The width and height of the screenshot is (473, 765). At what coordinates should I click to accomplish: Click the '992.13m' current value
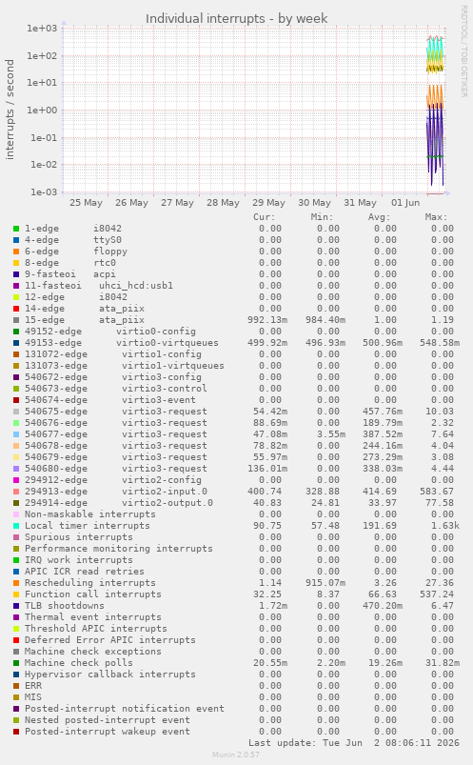267,320
